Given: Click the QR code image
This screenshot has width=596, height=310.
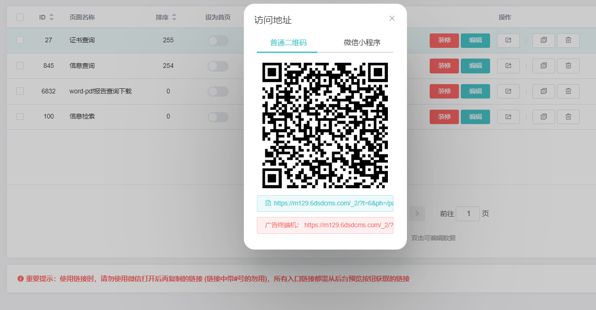Looking at the screenshot, I should click(325, 125).
